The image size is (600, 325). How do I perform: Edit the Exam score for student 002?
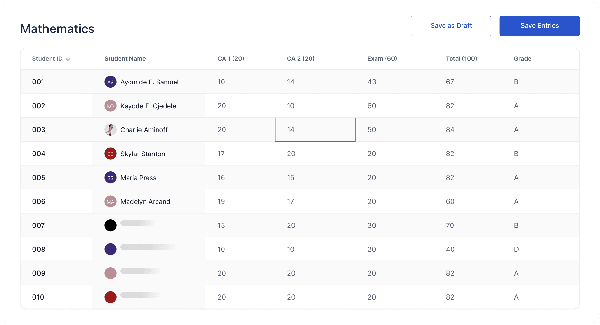[372, 106]
